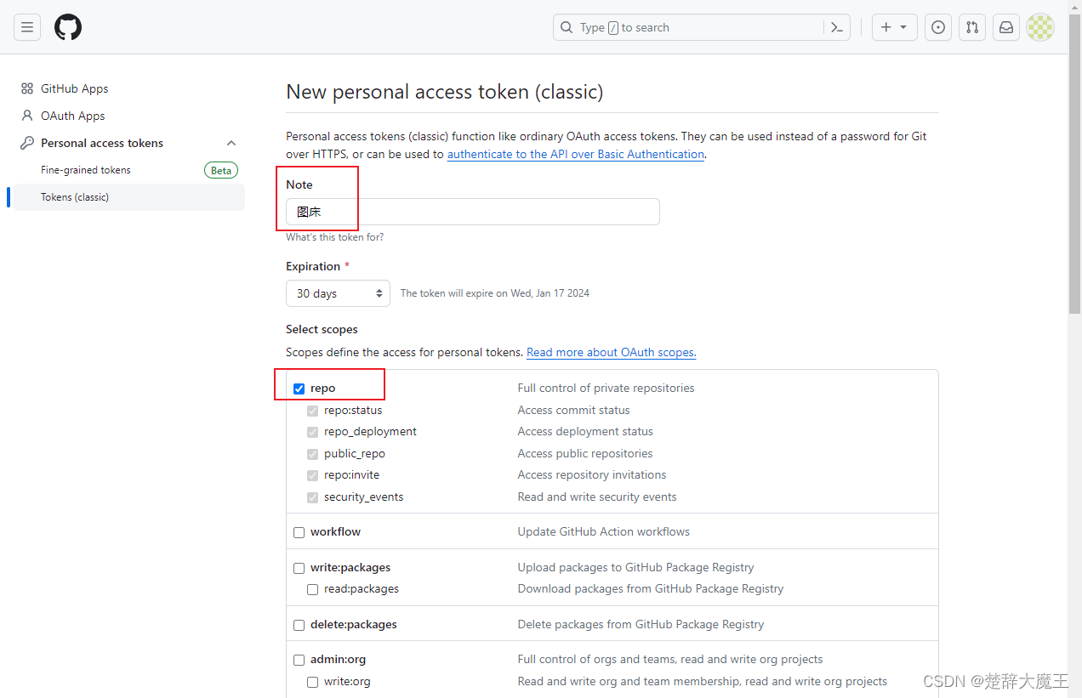This screenshot has height=698, width=1082.
Task: Open the hamburger navigation menu
Action: click(x=27, y=27)
